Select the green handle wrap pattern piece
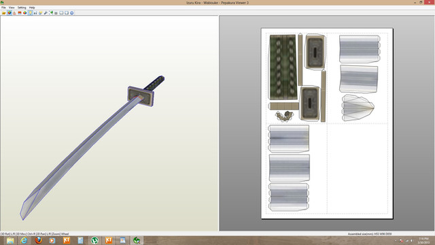The image size is (435, 245). point(283,67)
